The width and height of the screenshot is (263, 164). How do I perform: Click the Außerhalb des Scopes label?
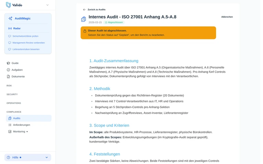[105, 137]
